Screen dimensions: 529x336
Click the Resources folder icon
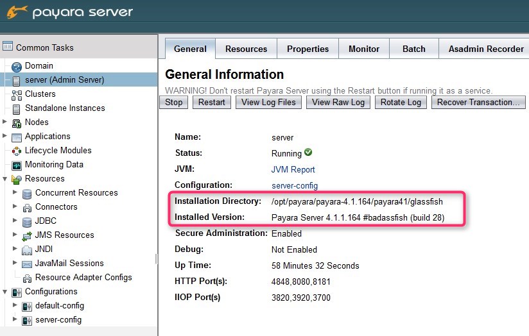click(x=17, y=180)
